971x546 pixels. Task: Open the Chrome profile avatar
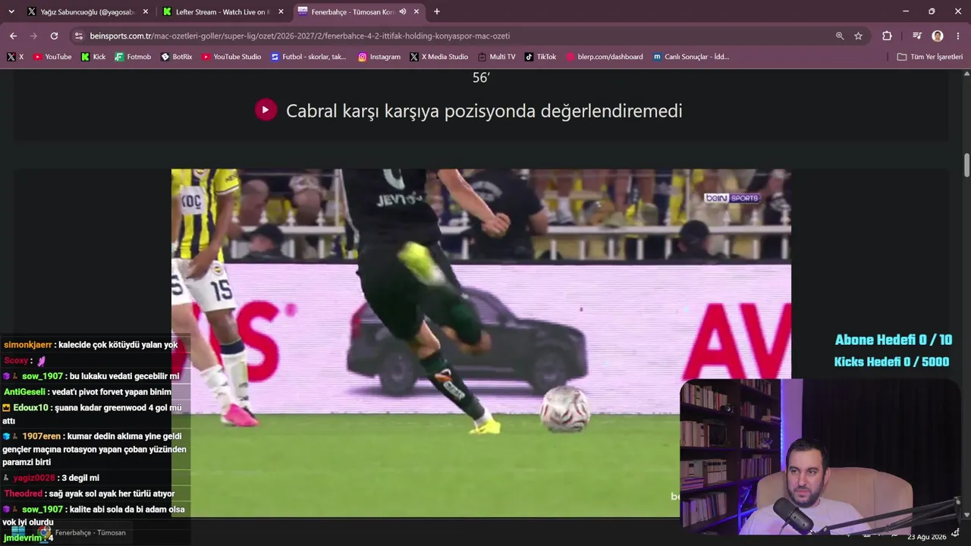pyautogui.click(x=938, y=36)
